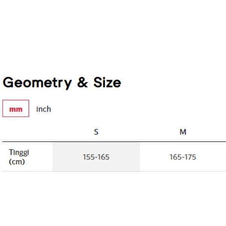Select the 155-165 height cell
Screen dimensions: 226x226
96,157
